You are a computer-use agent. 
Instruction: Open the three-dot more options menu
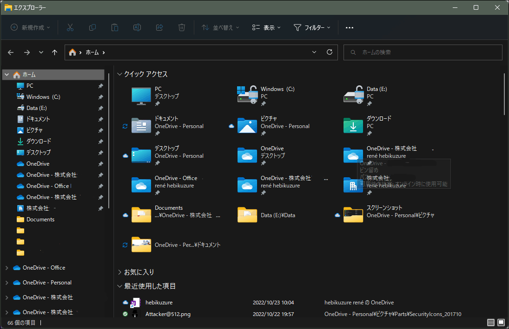(350, 27)
